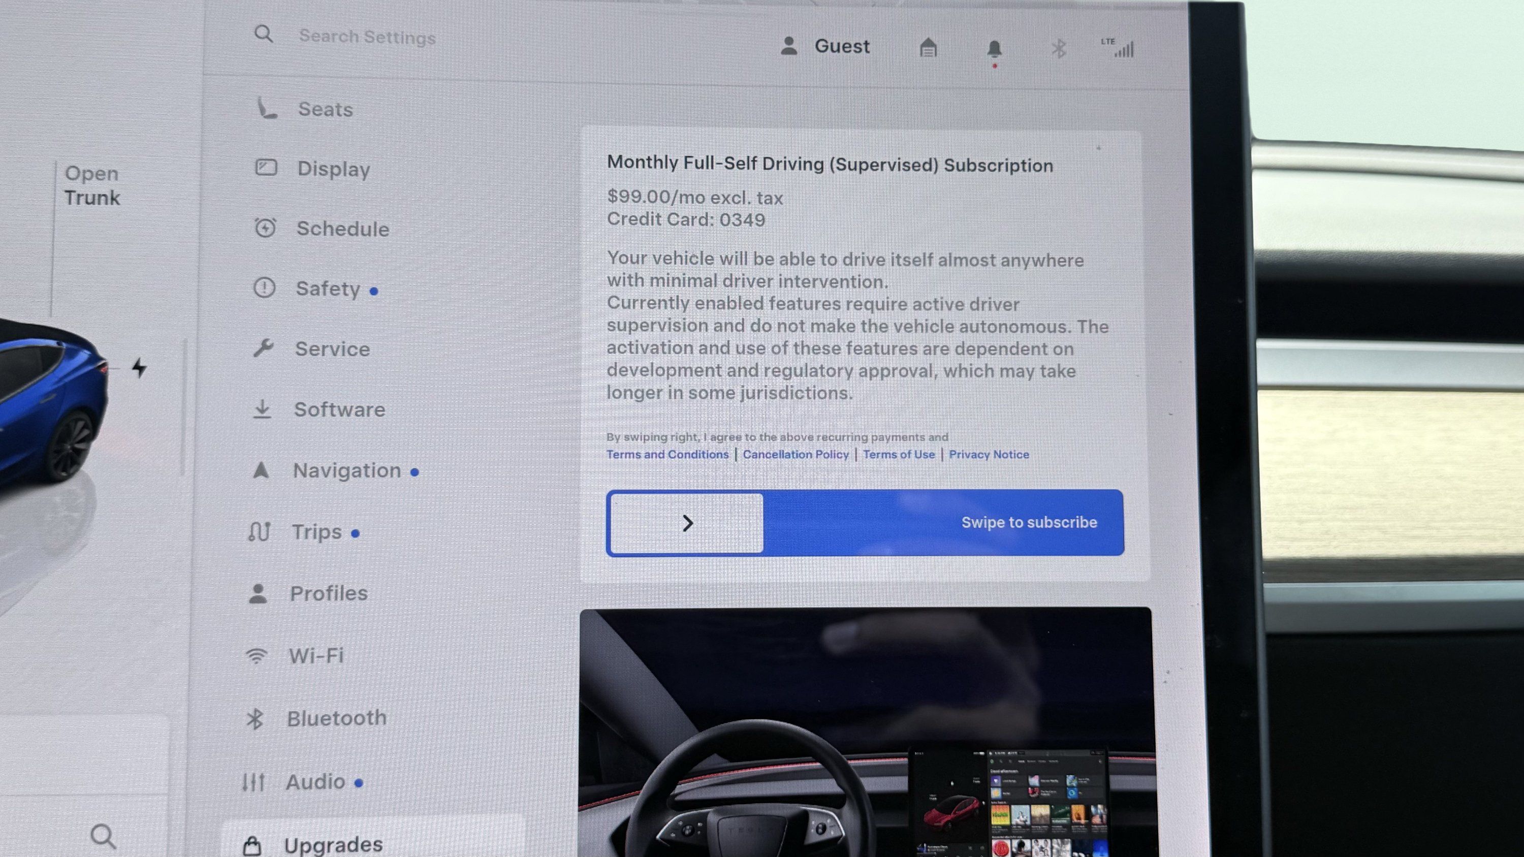Image resolution: width=1524 pixels, height=857 pixels.
Task: Tap the bottom-left magnifier search icon
Action: (103, 836)
